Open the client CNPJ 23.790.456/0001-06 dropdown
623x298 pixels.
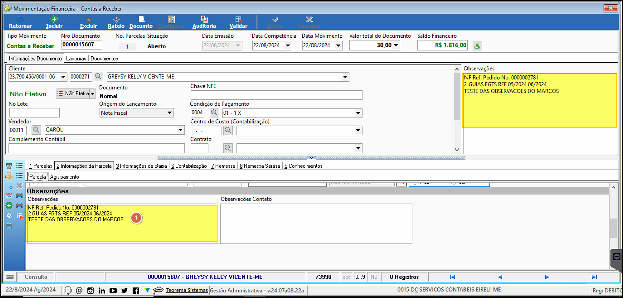click(x=63, y=77)
